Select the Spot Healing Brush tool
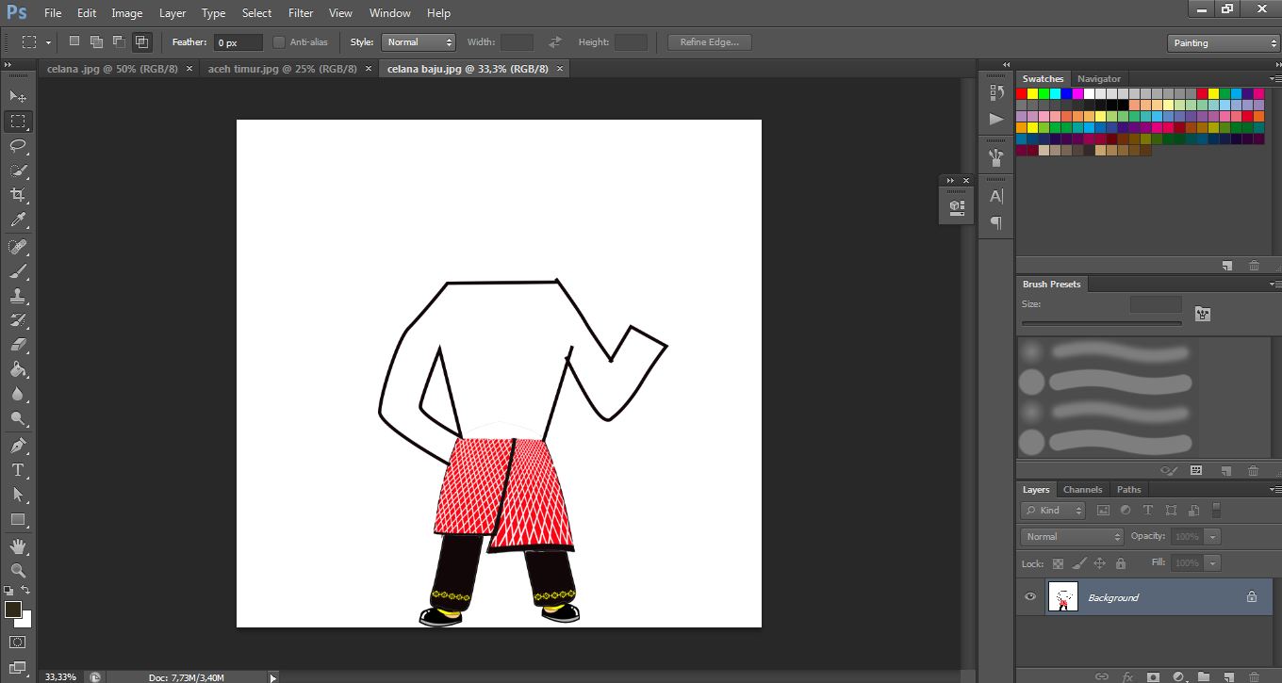This screenshot has width=1282, height=683. (18, 247)
